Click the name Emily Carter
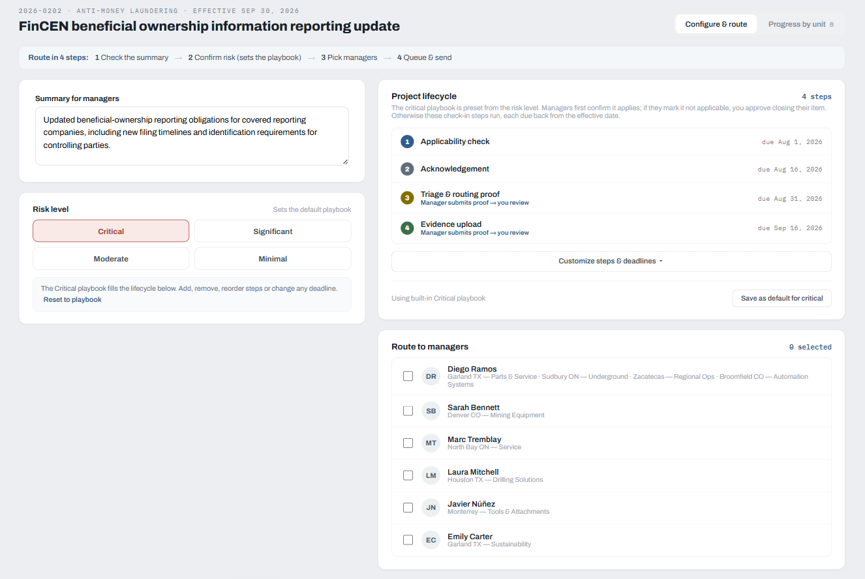The image size is (865, 579). point(470,537)
